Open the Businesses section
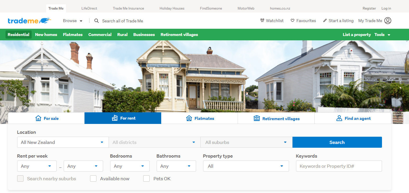Image resolution: width=409 pixels, height=193 pixels. pyautogui.click(x=144, y=35)
